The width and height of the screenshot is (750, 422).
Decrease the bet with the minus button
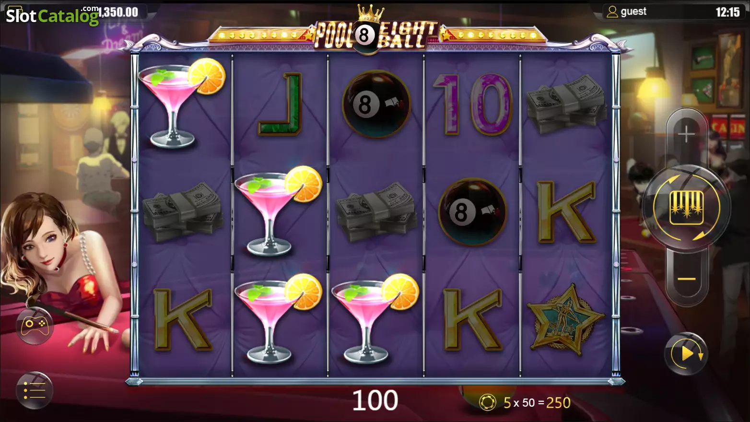(686, 279)
